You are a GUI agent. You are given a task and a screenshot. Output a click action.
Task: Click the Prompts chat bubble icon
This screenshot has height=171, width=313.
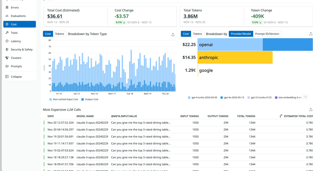7,66
